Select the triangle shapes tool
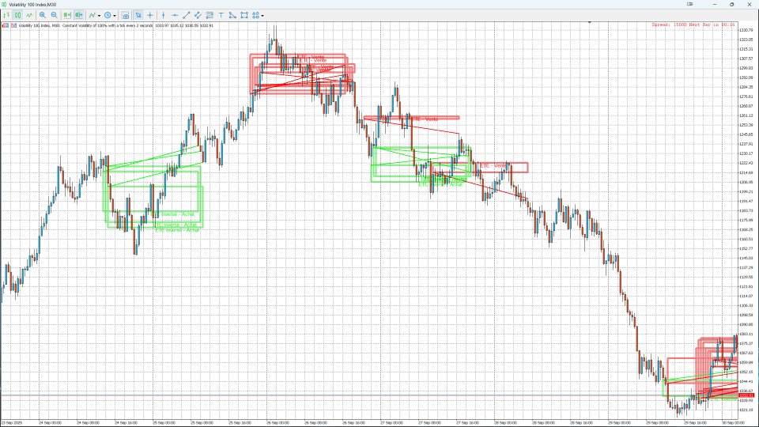The height and width of the screenshot is (427, 759). [232, 15]
